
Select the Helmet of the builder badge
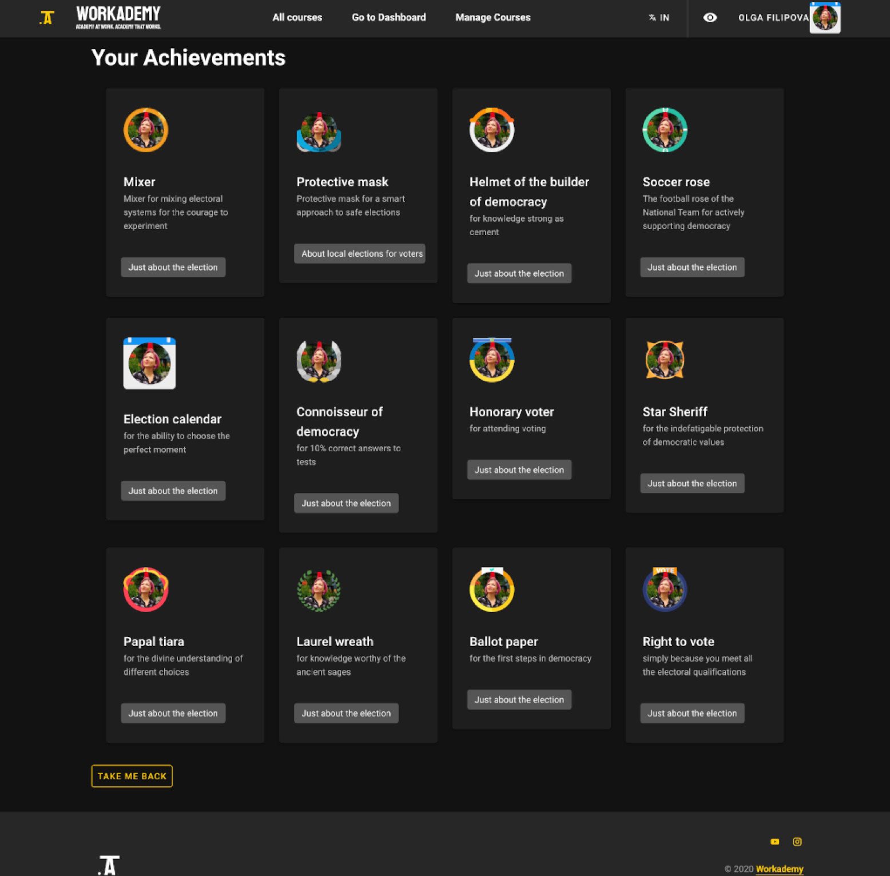click(492, 130)
